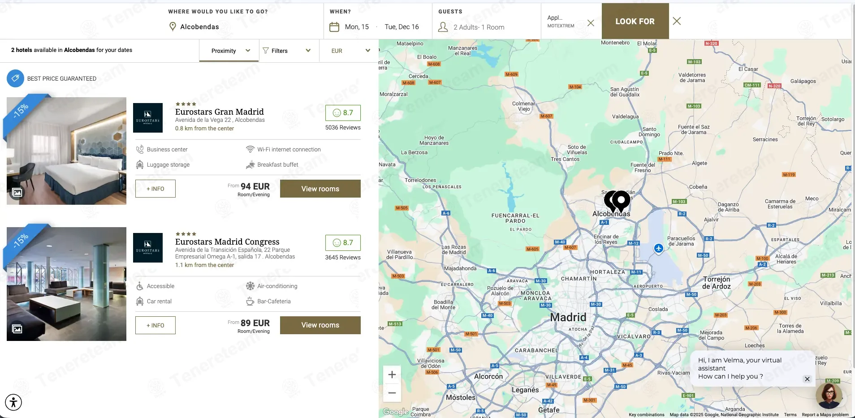Open the 3645 Reviews link
The height and width of the screenshot is (418, 855).
343,258
